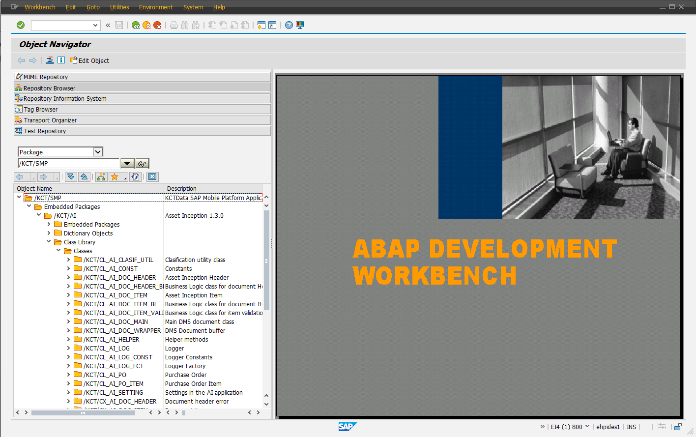
Task: Click the green Back icon in standard toolbar
Action: 136,25
